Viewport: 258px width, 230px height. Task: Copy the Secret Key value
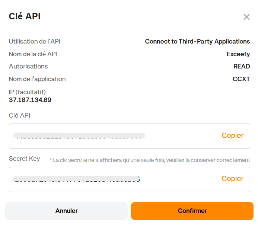[232, 179]
